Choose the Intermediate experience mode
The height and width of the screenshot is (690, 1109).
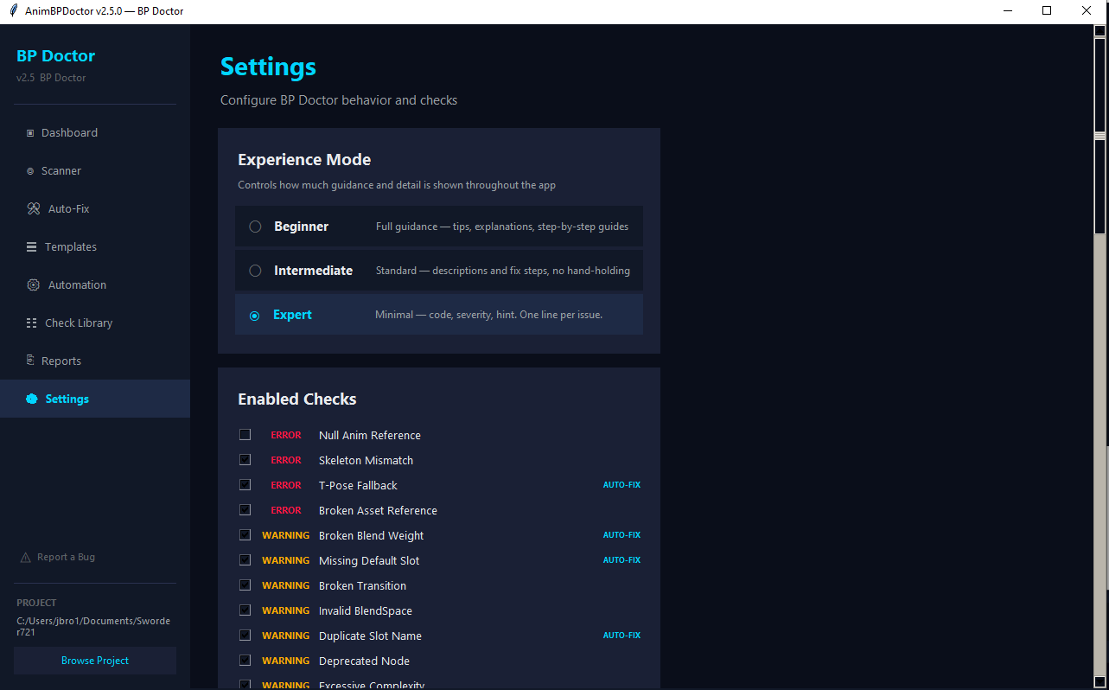click(256, 271)
